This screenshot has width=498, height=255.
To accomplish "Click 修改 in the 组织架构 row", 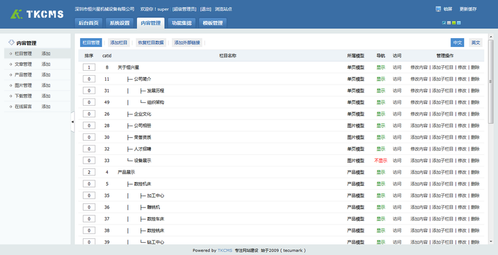I will coord(462,102).
